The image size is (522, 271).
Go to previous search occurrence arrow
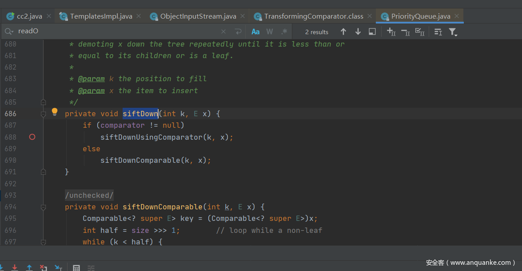(343, 31)
